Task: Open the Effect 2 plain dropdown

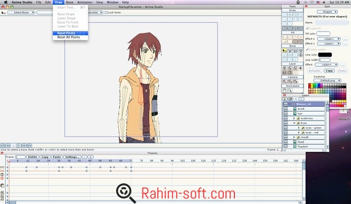Action: 329,43
